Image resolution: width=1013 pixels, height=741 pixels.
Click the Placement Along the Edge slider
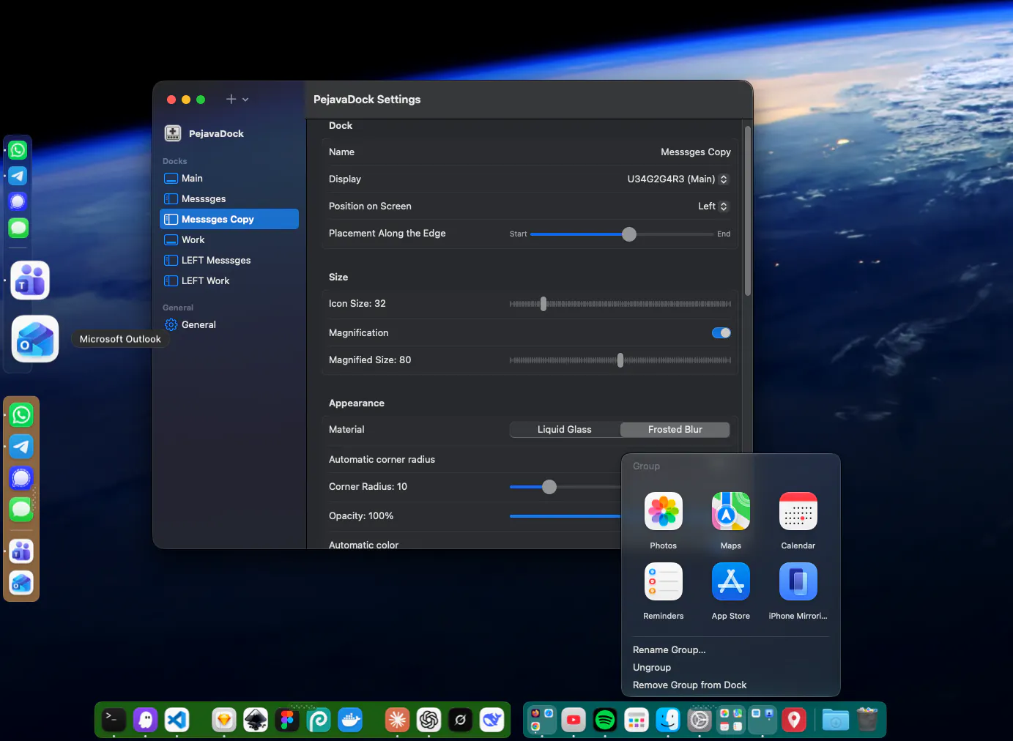622,234
